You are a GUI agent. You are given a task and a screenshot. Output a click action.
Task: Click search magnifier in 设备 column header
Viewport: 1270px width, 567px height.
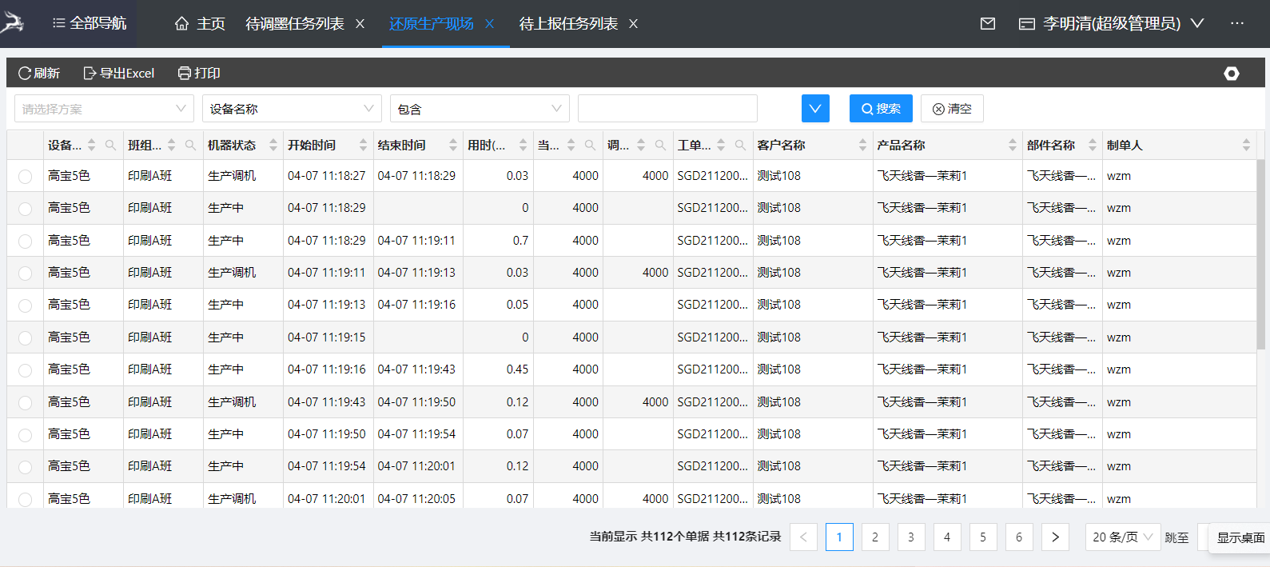click(x=110, y=145)
